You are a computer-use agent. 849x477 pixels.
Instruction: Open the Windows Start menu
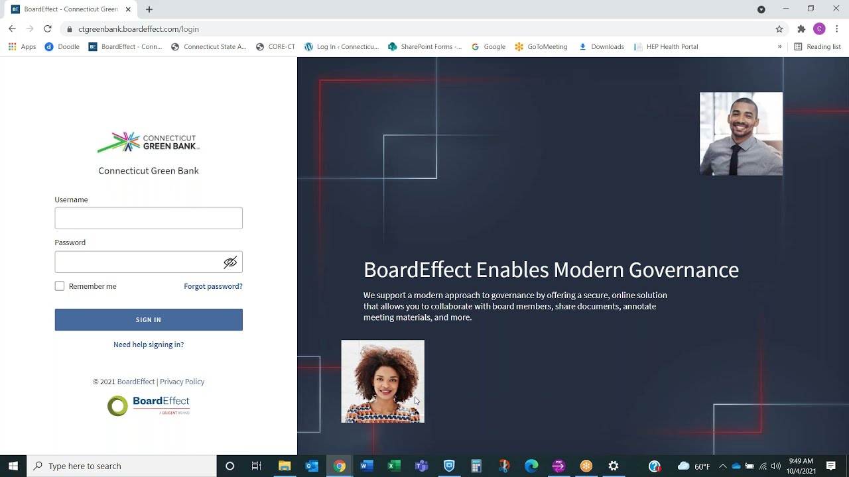[13, 466]
